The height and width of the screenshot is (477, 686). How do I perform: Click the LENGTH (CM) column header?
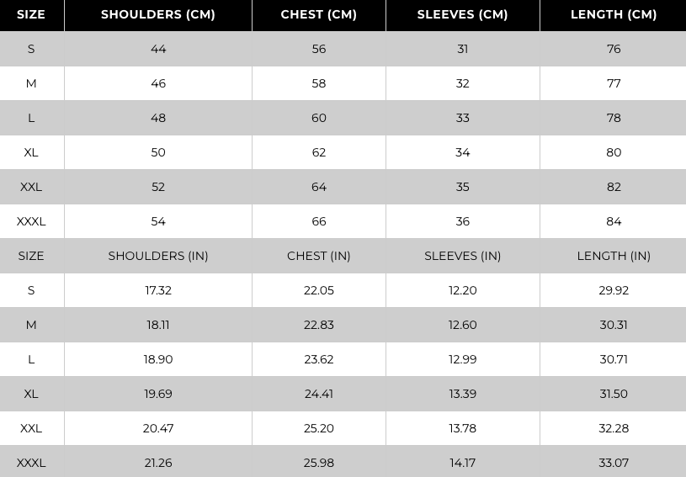[x=614, y=14]
